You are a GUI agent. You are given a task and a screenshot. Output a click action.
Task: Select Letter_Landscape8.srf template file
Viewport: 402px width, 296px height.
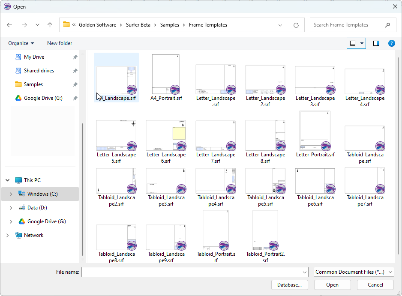pos(265,135)
